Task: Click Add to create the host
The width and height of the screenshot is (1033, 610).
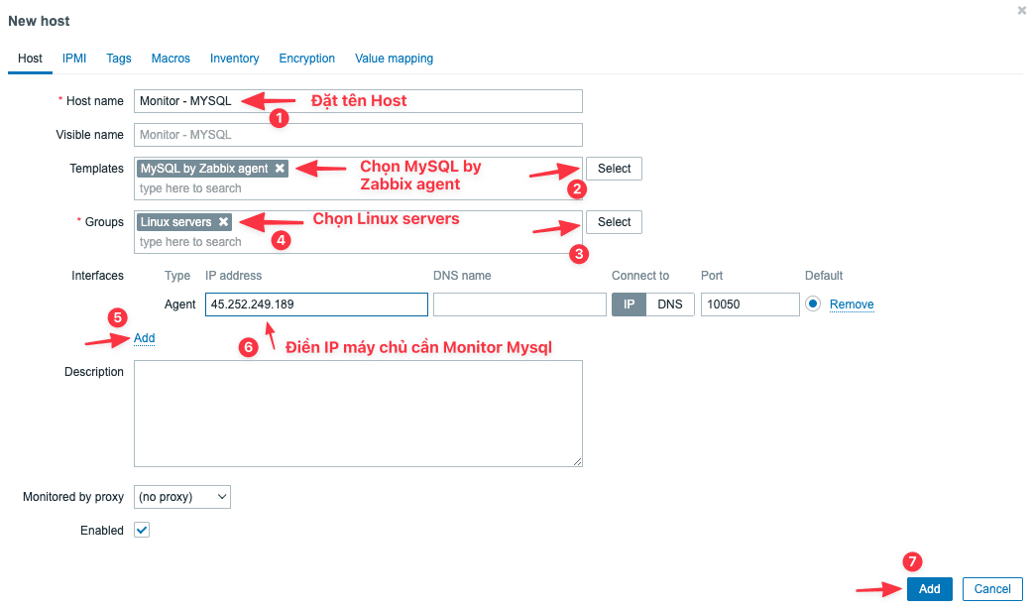Action: click(929, 588)
